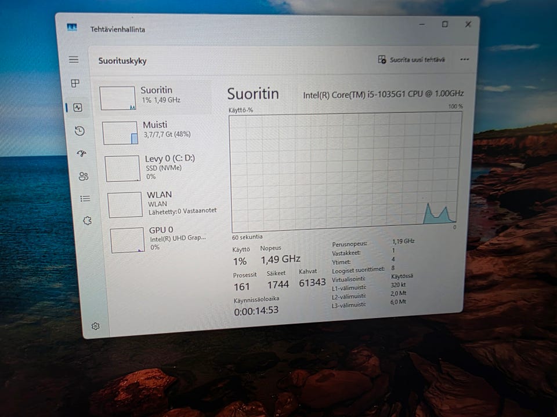Minimize the Tehtävienhallinta window
This screenshot has width=557, height=417.
422,25
